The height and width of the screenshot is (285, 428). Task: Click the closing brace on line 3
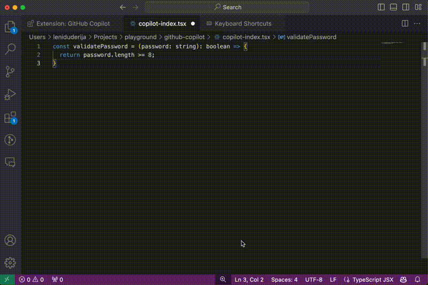pos(55,63)
